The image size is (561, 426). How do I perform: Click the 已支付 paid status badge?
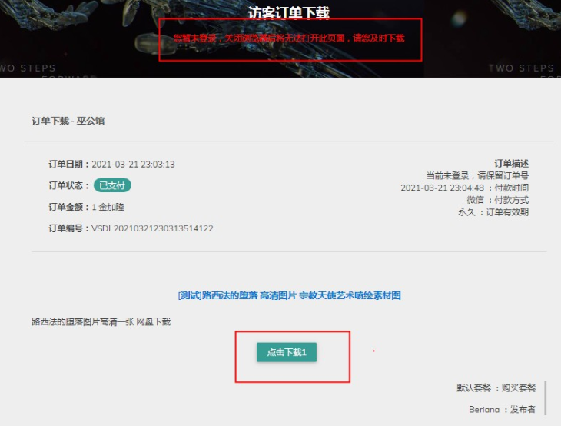(112, 185)
